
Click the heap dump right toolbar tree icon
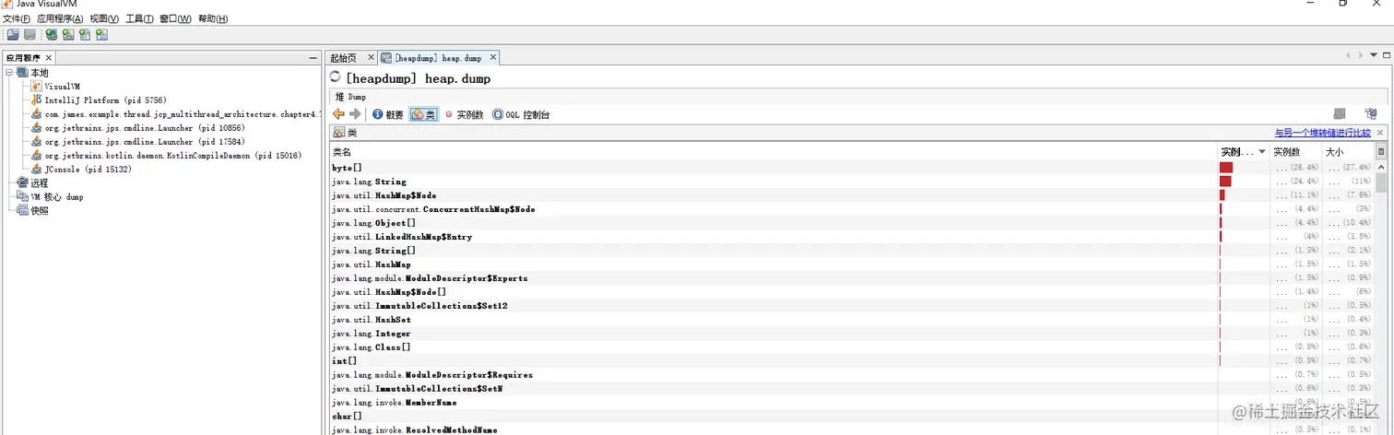pyautogui.click(x=1370, y=114)
